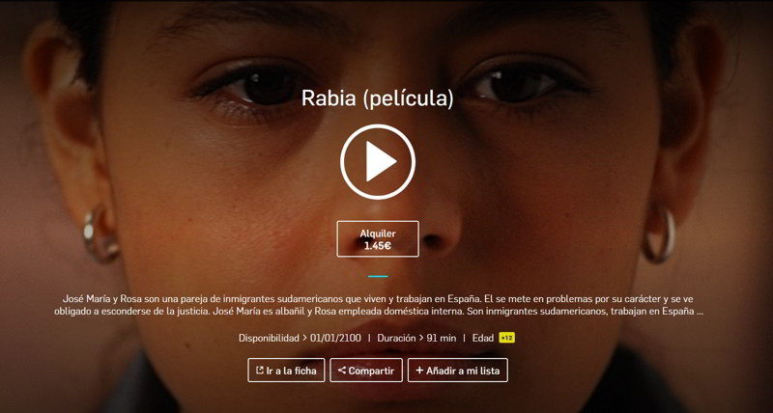Rent the film via Alquiler 1.45€ button
This screenshot has height=413, width=773.
pos(378,238)
